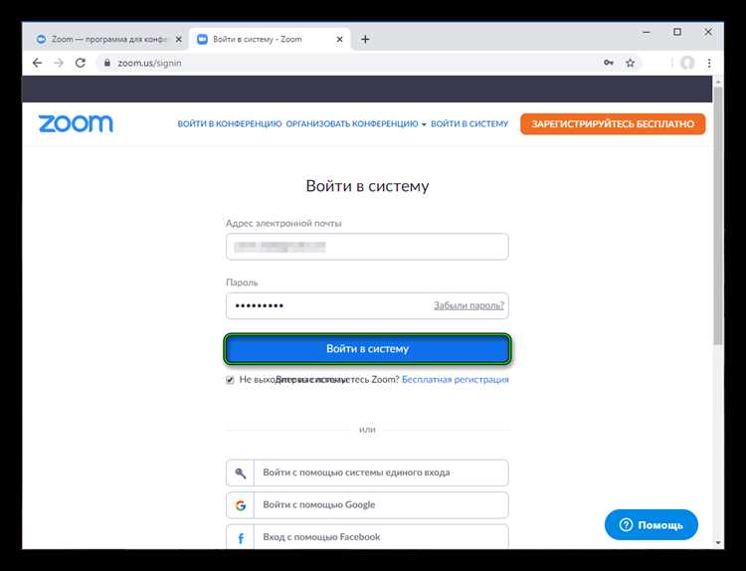Sign in with 'Войти с помощью системы единого входа'
Viewport: 746px width, 571px height.
click(x=367, y=473)
